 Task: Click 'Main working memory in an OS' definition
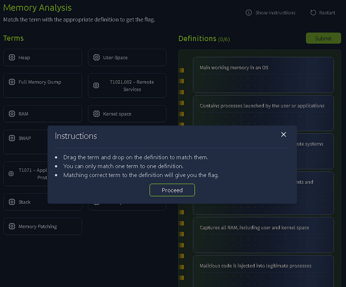263,75
